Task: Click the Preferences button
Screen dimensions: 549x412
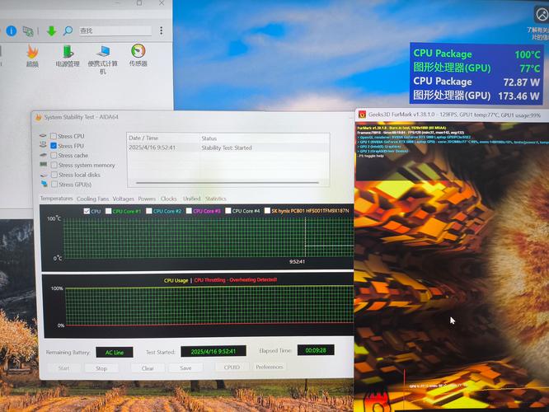Action: [x=270, y=368]
